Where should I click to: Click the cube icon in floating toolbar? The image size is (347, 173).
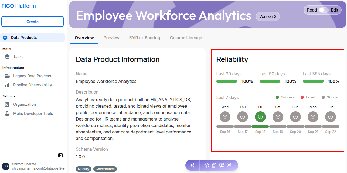tap(207, 165)
